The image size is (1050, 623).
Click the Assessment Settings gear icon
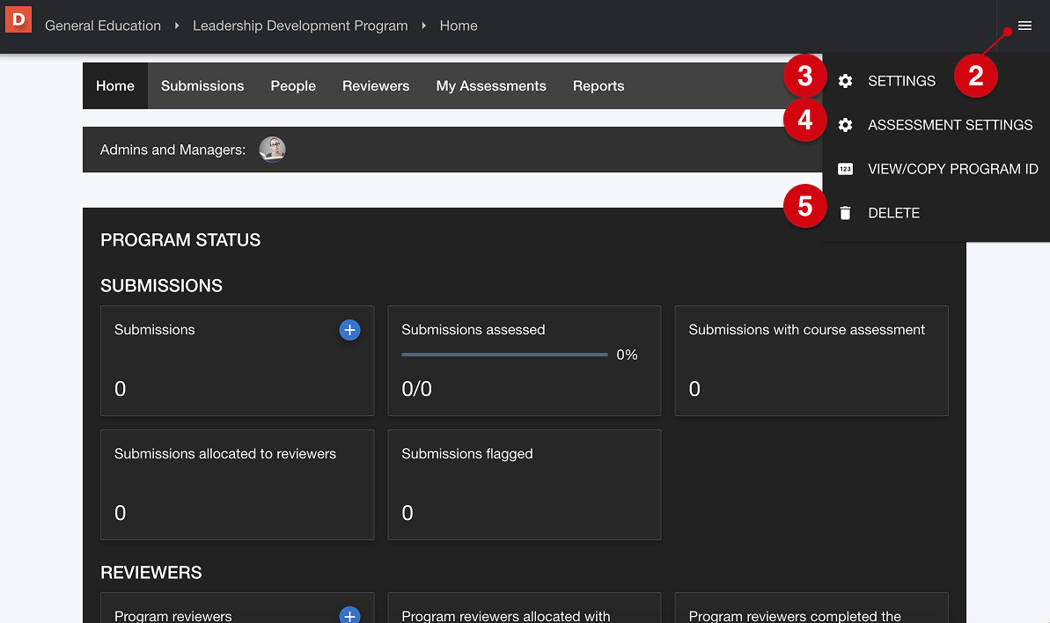click(845, 125)
